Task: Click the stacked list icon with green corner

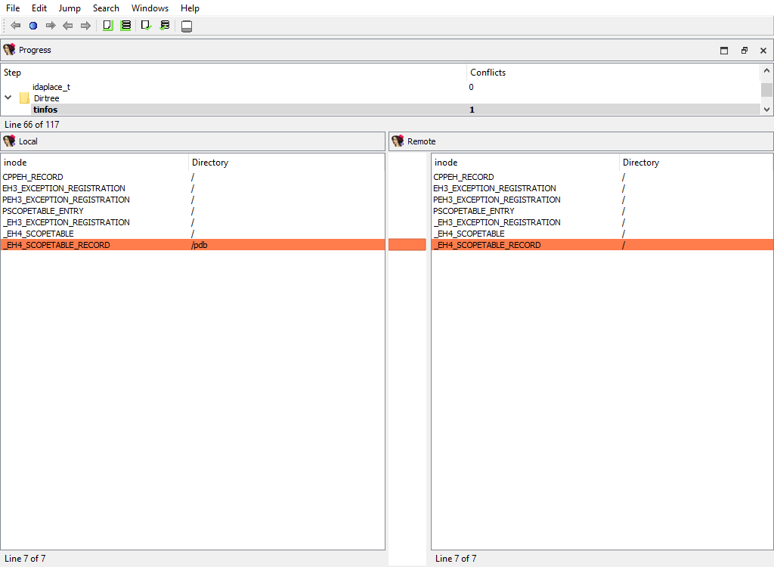Action: point(125,26)
